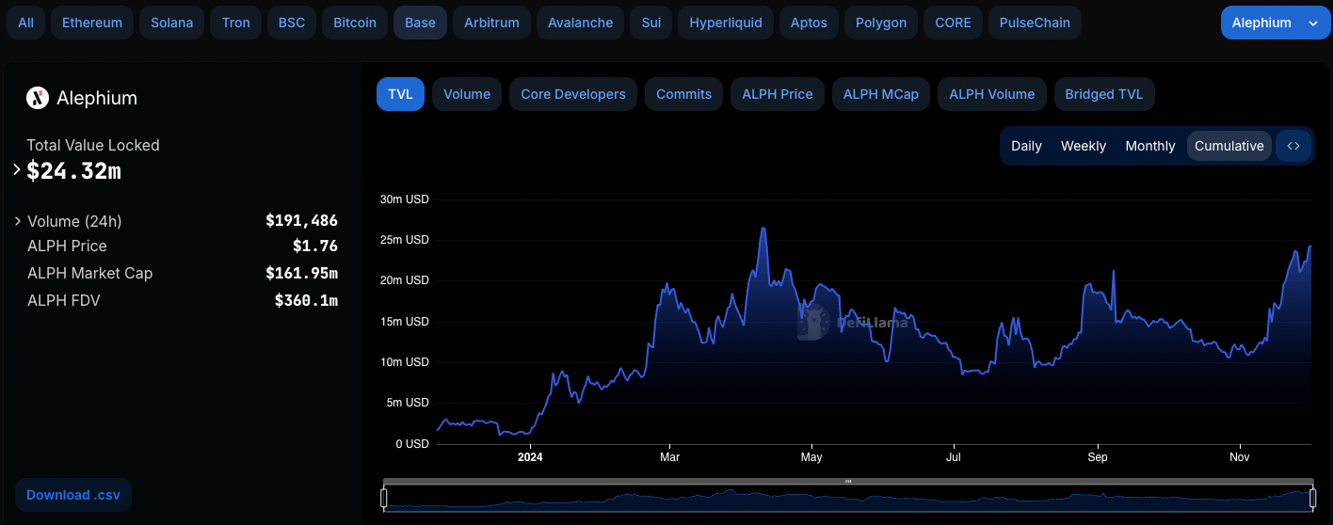The width and height of the screenshot is (1333, 525).
Task: Open the Alephium chain dropdown
Action: (1276, 23)
